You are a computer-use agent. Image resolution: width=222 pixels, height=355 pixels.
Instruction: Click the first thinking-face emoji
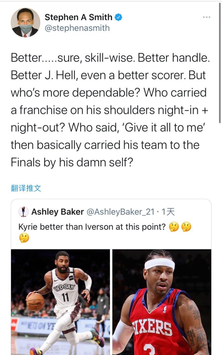pyautogui.click(x=173, y=227)
